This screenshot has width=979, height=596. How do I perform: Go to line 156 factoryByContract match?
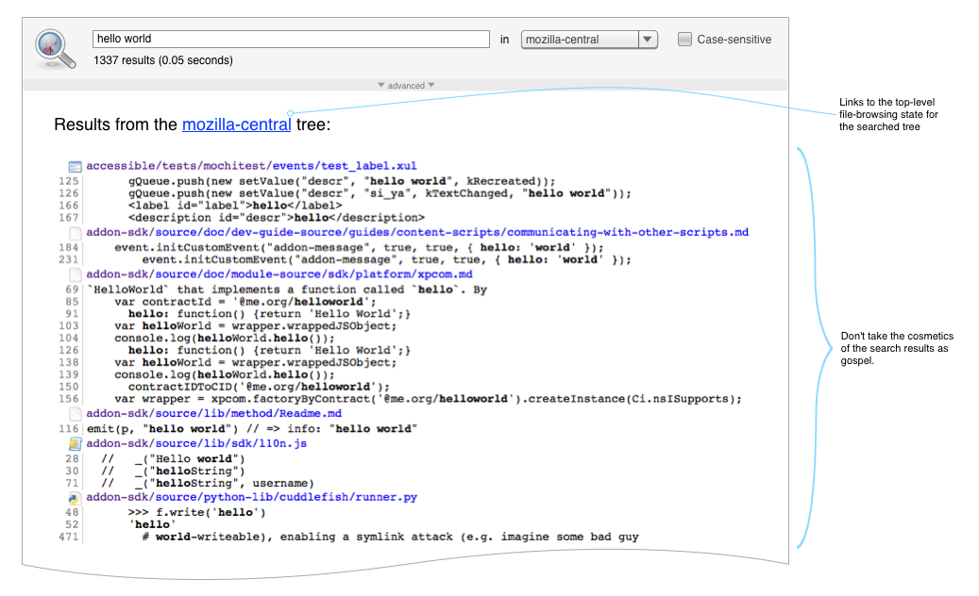[x=69, y=399]
